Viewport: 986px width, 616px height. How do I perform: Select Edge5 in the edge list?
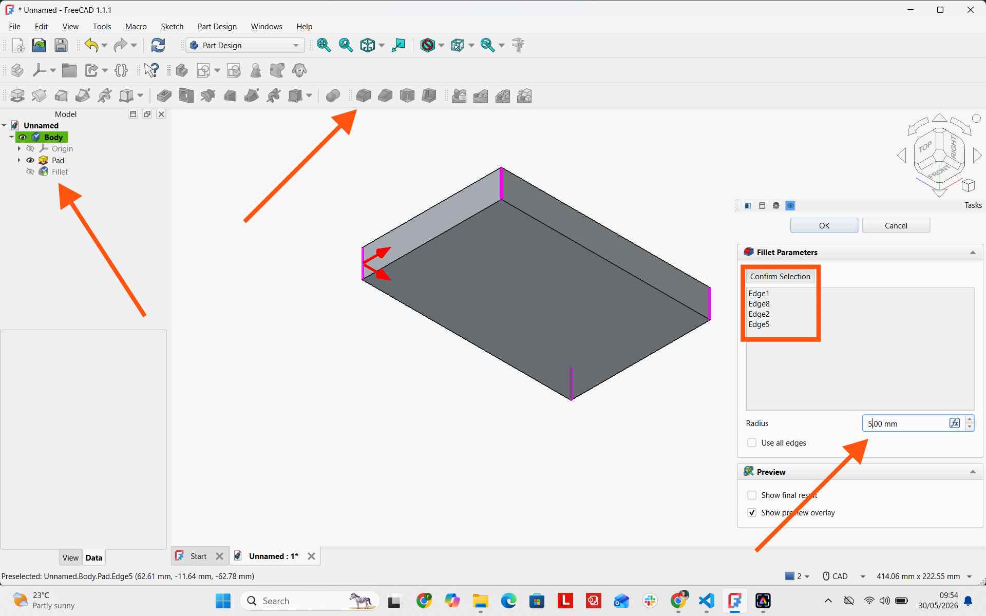(x=759, y=324)
